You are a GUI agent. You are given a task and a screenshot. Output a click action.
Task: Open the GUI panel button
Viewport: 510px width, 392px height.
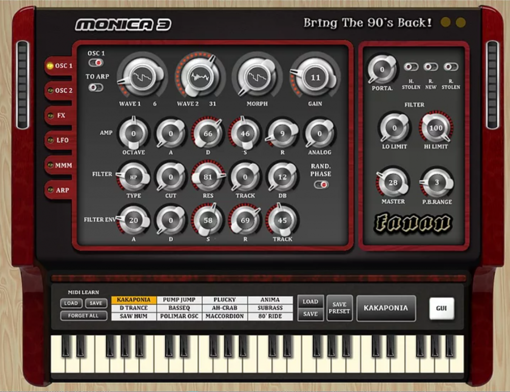[x=442, y=308]
